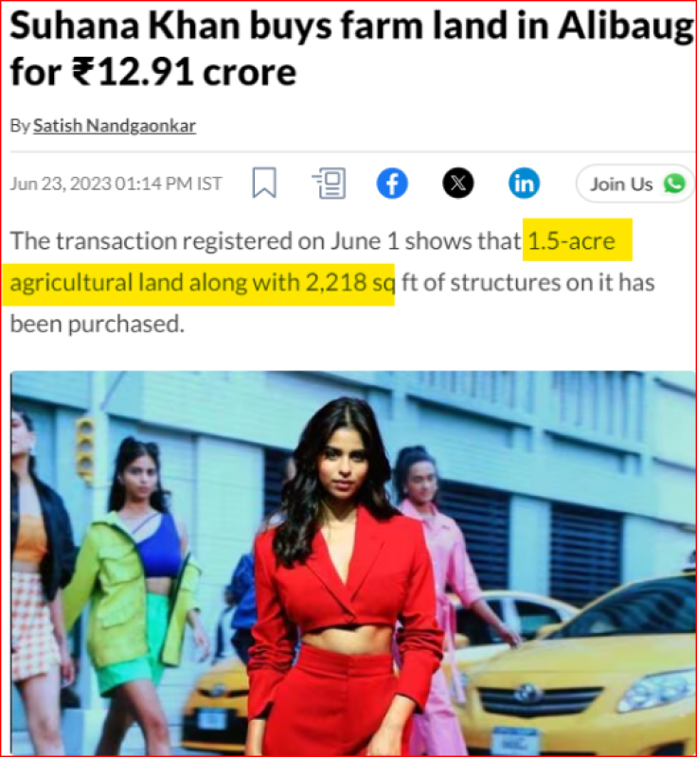Click the text 'ft of structures on it has'

click(527, 282)
